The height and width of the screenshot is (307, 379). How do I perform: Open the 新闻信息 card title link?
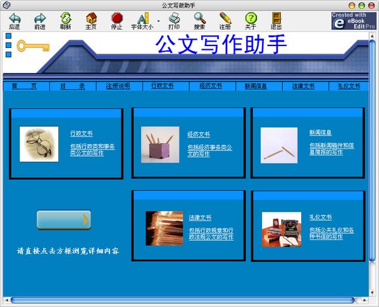pyautogui.click(x=321, y=133)
